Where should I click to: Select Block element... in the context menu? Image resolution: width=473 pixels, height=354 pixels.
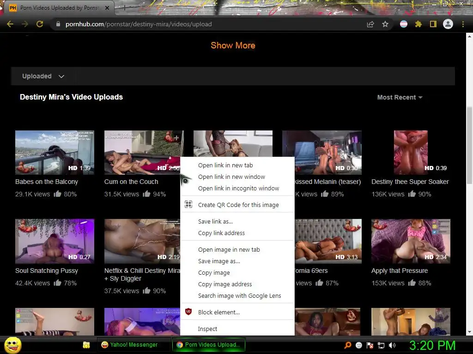[x=237, y=312]
